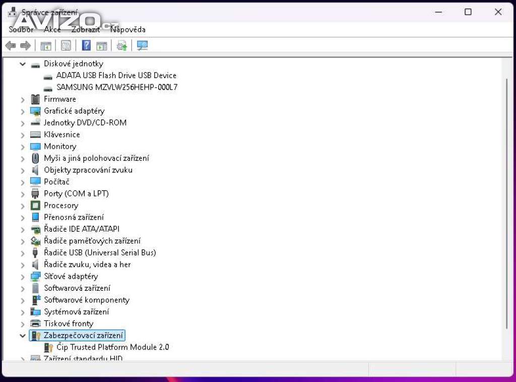Click the Síťové adaptéry network icon

click(x=35, y=276)
